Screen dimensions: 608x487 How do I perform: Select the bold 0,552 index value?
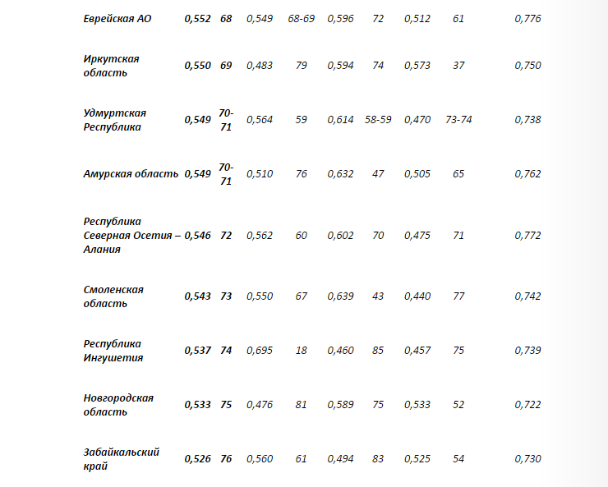click(x=197, y=18)
